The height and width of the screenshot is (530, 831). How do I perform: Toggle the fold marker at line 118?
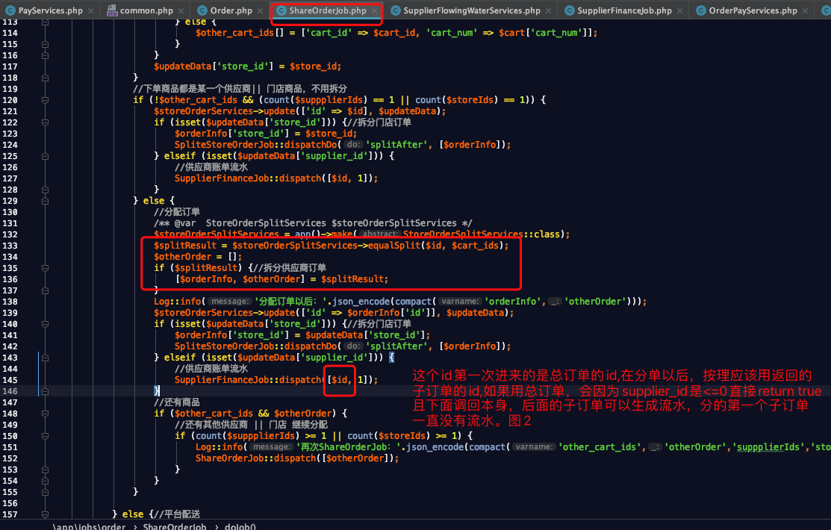[45, 78]
